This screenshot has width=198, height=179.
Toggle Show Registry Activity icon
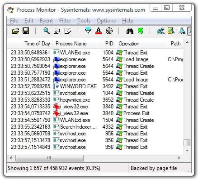tap(161, 31)
